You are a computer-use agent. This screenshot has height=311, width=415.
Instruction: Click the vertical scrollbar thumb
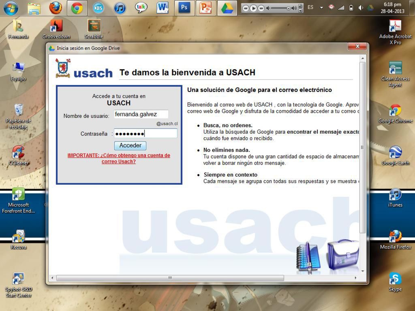click(363, 147)
